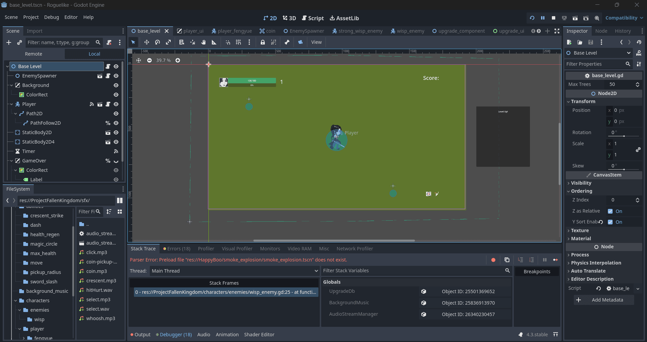This screenshot has width=647, height=342.
Task: Click the debugger Break red circle button
Action: pos(493,260)
